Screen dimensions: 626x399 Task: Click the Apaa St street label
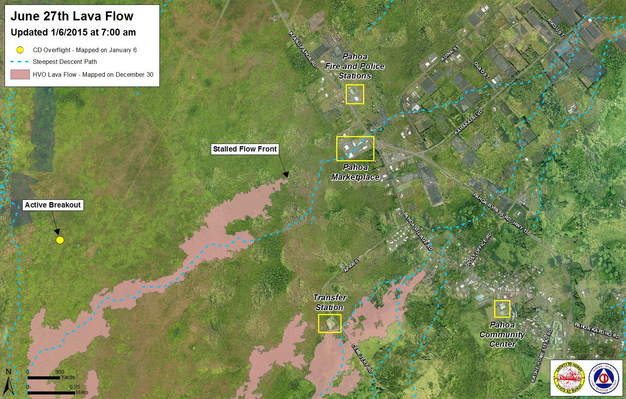coord(352,265)
